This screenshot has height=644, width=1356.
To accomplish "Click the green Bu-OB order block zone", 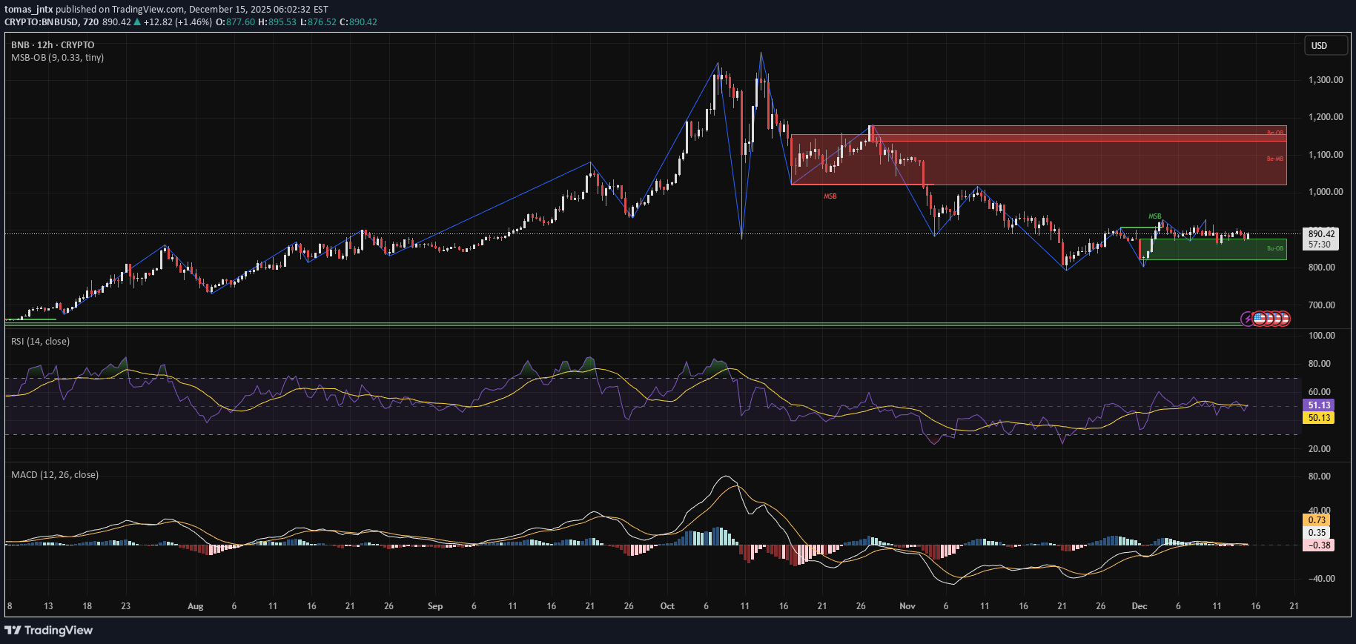I will pyautogui.click(x=1216, y=250).
